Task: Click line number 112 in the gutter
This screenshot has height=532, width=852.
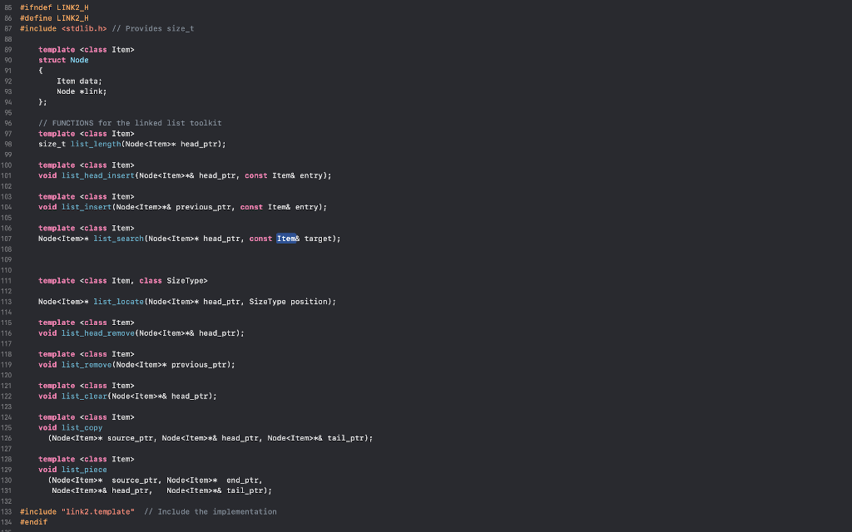Action: (7, 292)
